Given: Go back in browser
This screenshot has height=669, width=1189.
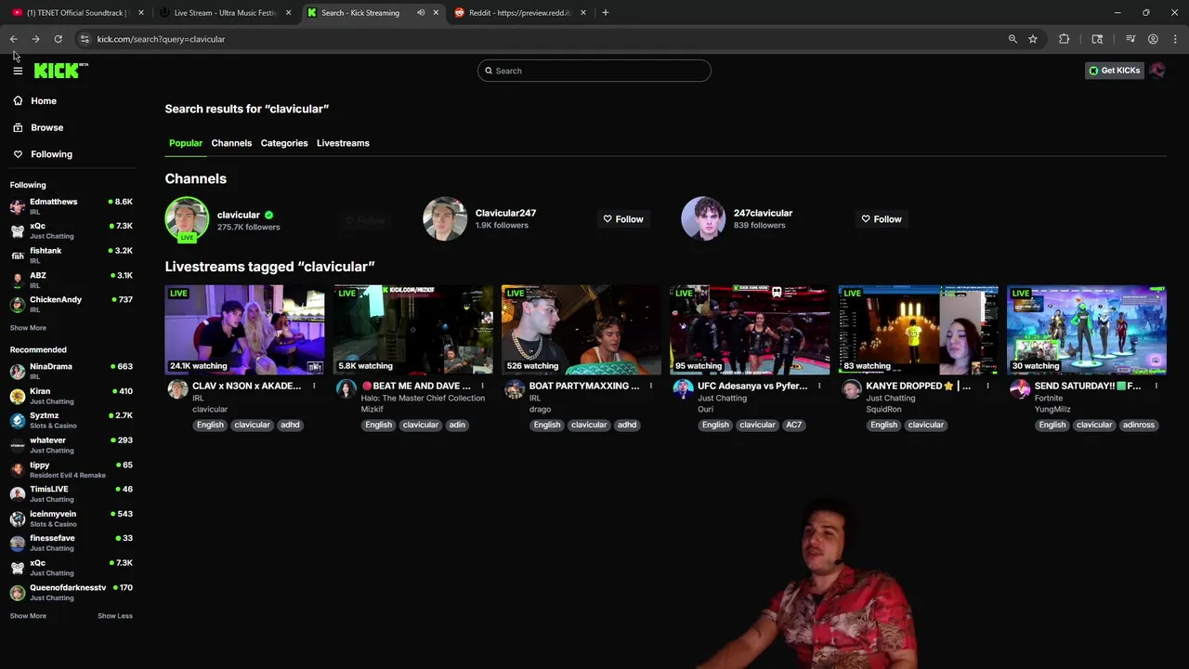Looking at the screenshot, I should click(x=13, y=39).
